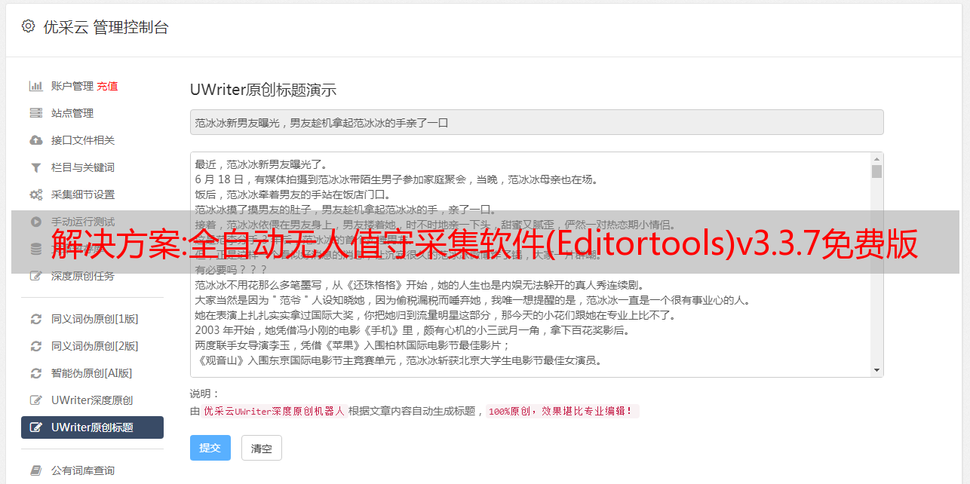Click the red 充值 recharge link
Viewport: 970px width, 484px height.
click(107, 86)
